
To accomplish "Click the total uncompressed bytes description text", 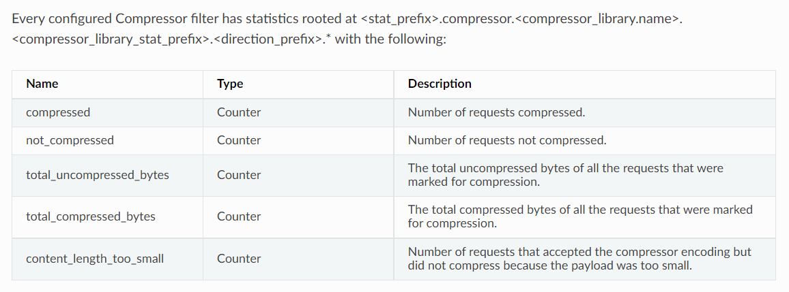I will pyautogui.click(x=565, y=175).
